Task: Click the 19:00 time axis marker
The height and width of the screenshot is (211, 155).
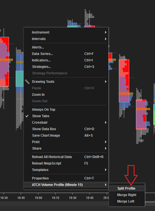Action: coord(38,198)
